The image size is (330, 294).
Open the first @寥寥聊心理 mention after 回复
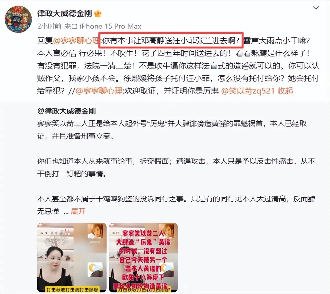point(76,41)
